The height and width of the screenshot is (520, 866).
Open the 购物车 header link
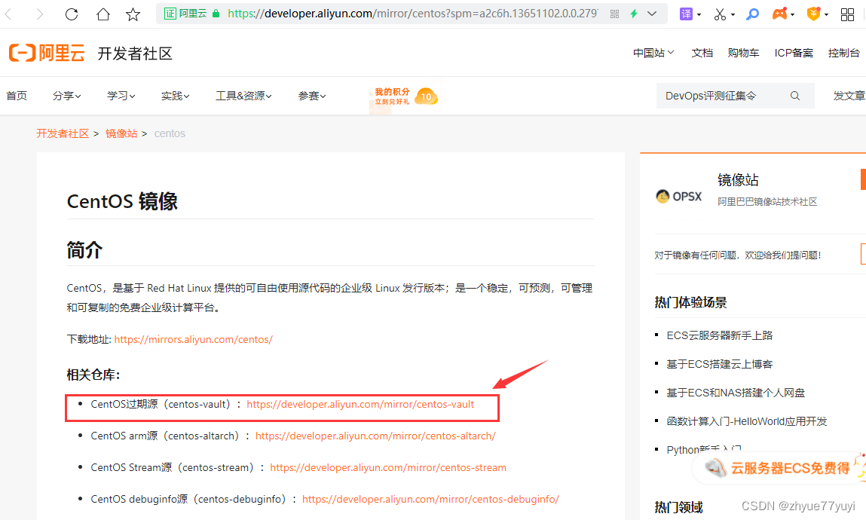point(743,53)
